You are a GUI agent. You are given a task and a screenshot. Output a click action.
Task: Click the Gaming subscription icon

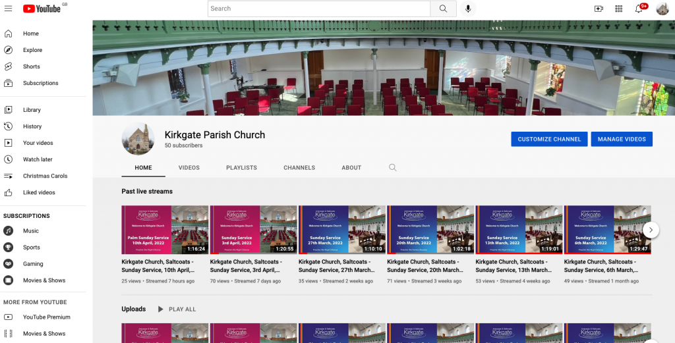point(8,264)
